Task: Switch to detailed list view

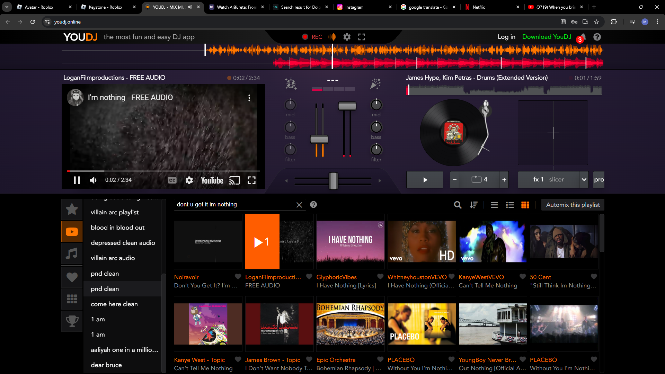Action: point(510,205)
